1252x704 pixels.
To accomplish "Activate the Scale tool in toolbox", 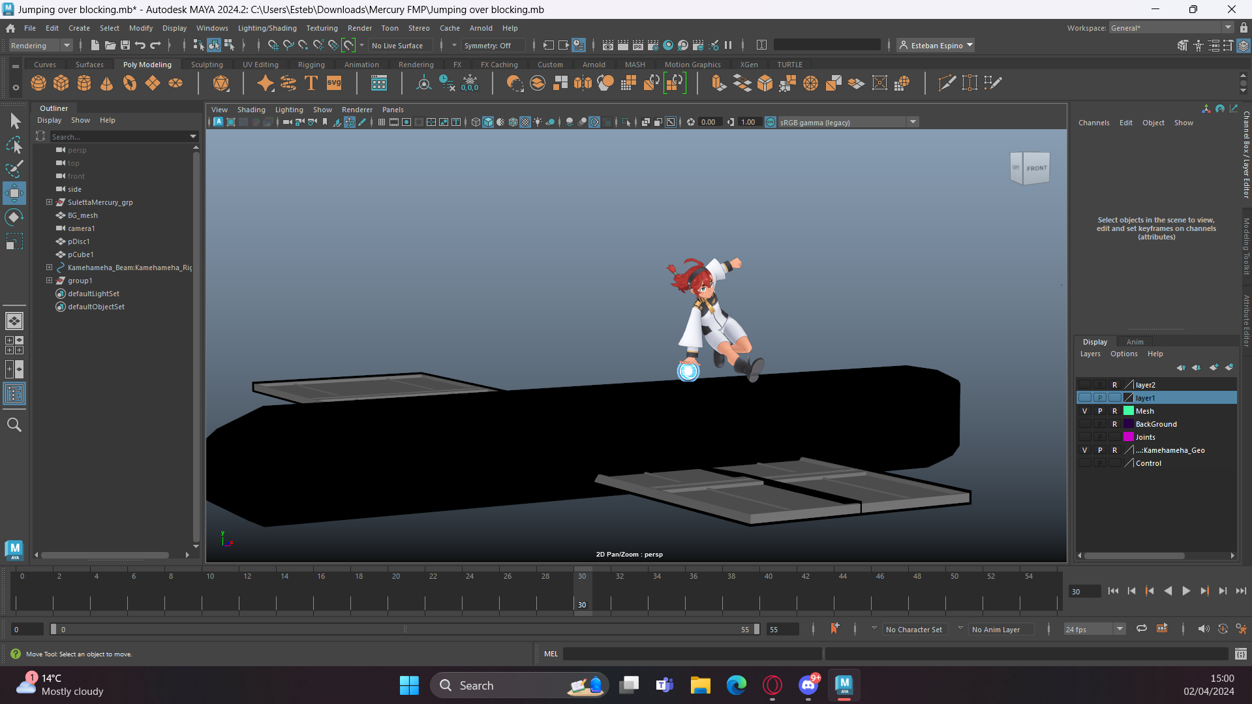I will (14, 241).
